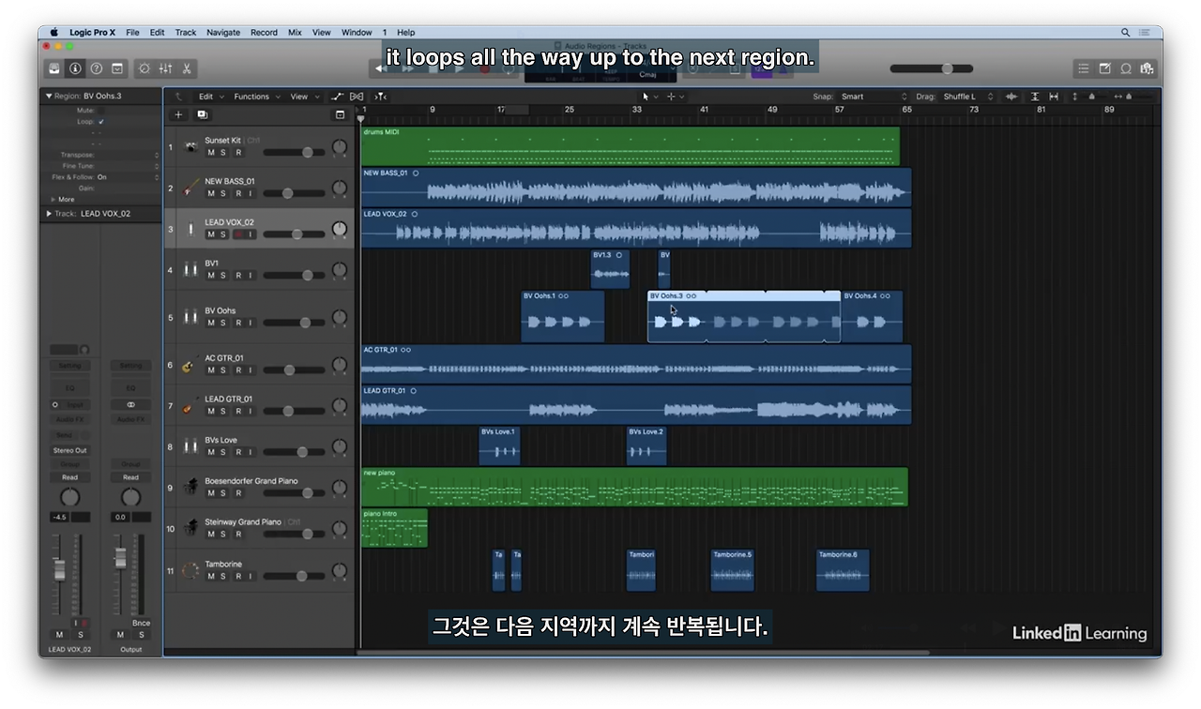Viewport: 1201px width, 709px height.
Task: Click Show/Hide Automation icon
Action: point(338,97)
